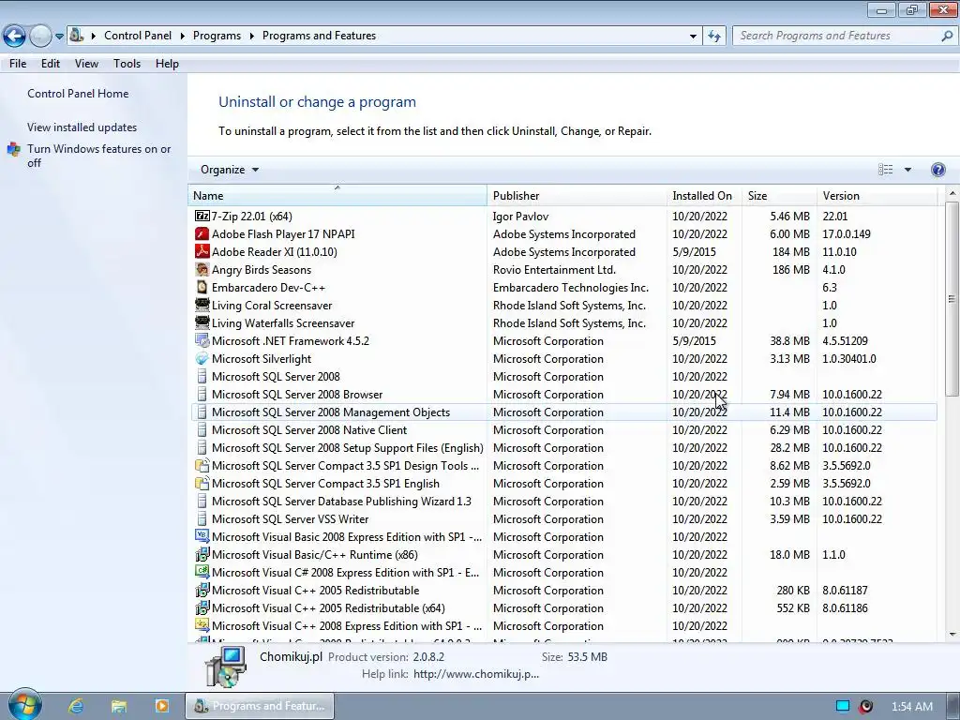Click the Adobe Flash Player 17 NPAPI icon
Image resolution: width=960 pixels, height=720 pixels.
click(202, 233)
